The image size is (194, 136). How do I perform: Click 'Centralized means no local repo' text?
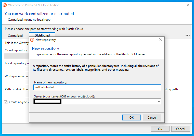pos(29,20)
